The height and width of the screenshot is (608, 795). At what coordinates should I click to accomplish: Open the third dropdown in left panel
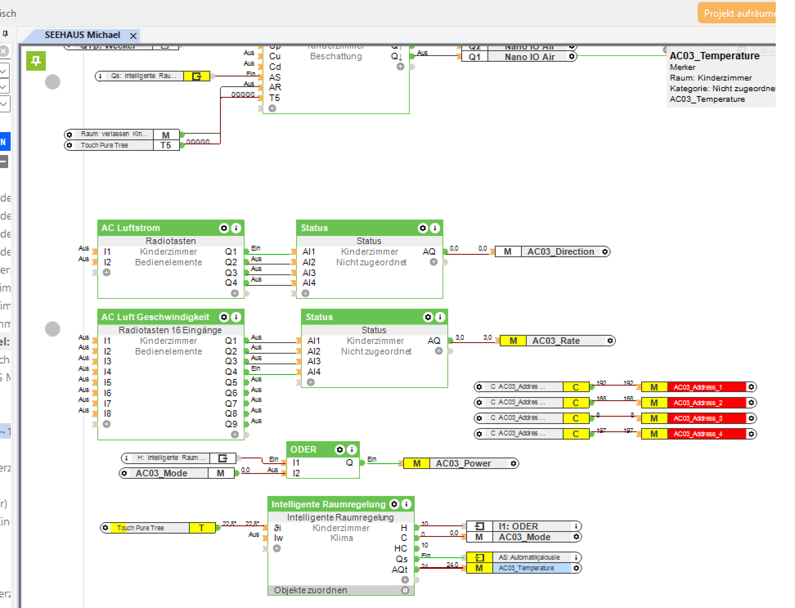4,104
